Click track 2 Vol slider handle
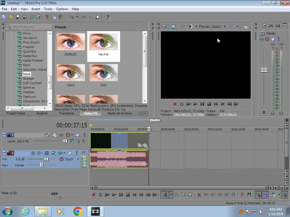This screenshot has width=290, height=217. (46, 159)
